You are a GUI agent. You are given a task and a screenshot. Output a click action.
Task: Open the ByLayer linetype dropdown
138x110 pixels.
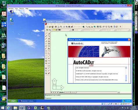coord(92,30)
